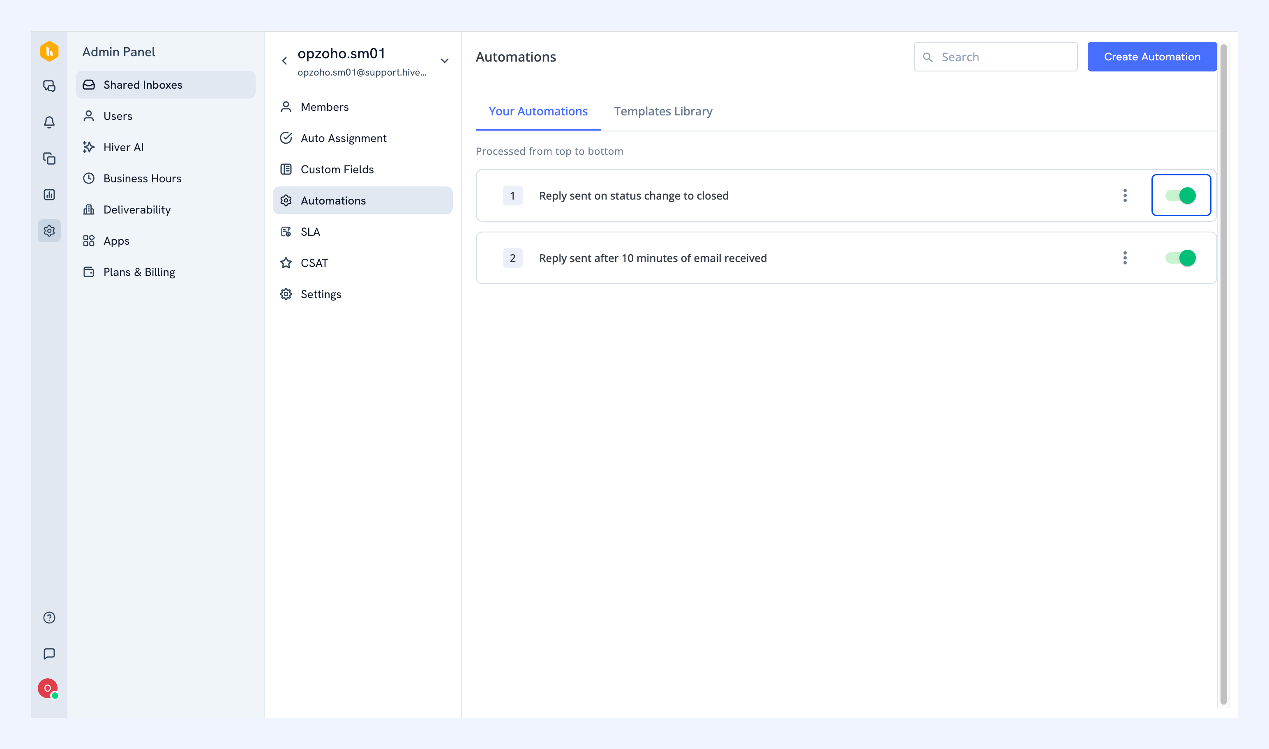Open more options for automation 2
Screen dimensions: 1269x749
point(1125,258)
